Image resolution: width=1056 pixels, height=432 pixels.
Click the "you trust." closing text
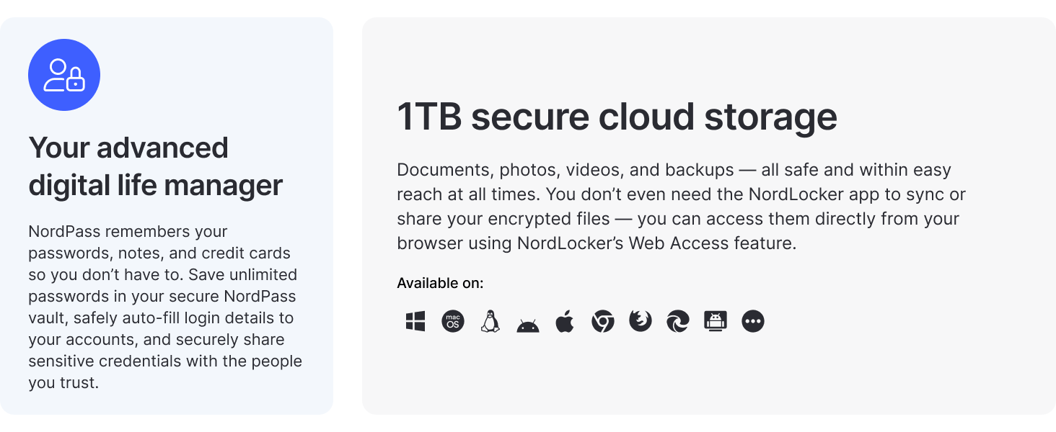(63, 383)
